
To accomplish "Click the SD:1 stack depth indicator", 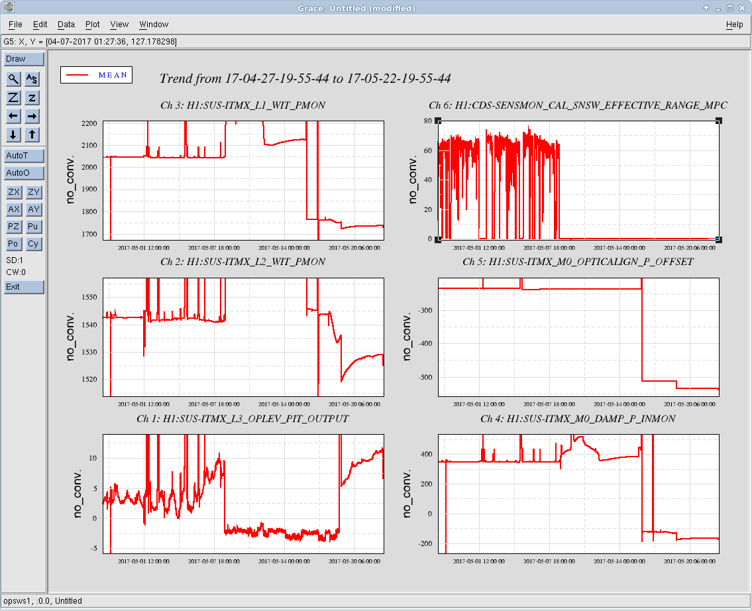I will click(x=15, y=260).
